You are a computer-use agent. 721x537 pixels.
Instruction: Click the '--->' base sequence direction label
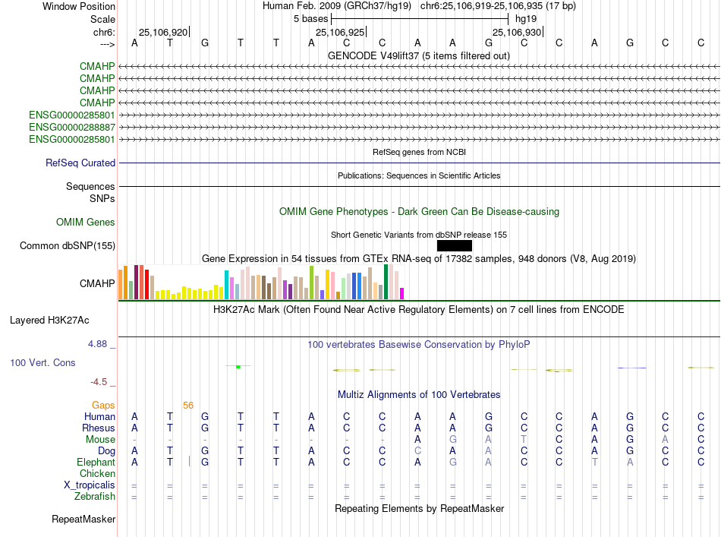[108, 44]
